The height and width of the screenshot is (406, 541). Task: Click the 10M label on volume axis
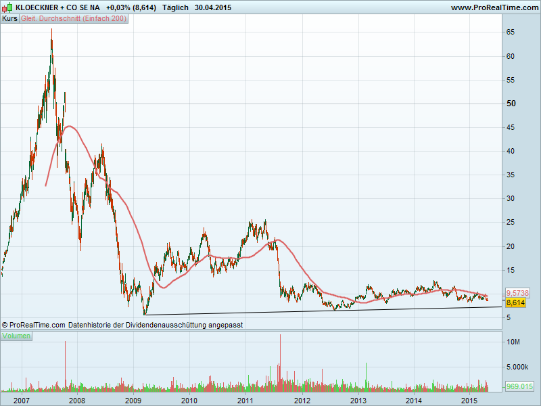tap(513, 343)
